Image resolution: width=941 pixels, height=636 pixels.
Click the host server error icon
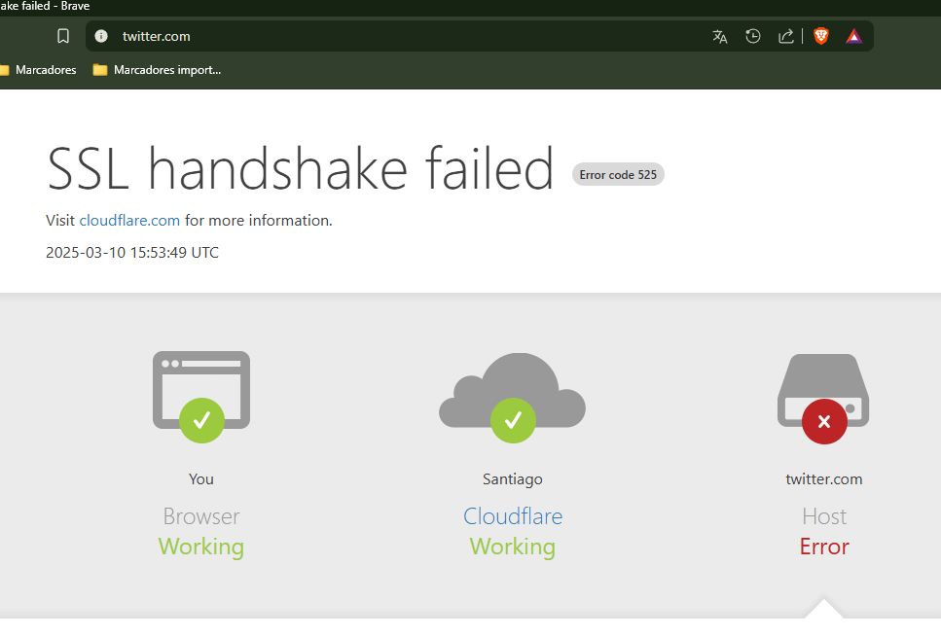click(823, 399)
